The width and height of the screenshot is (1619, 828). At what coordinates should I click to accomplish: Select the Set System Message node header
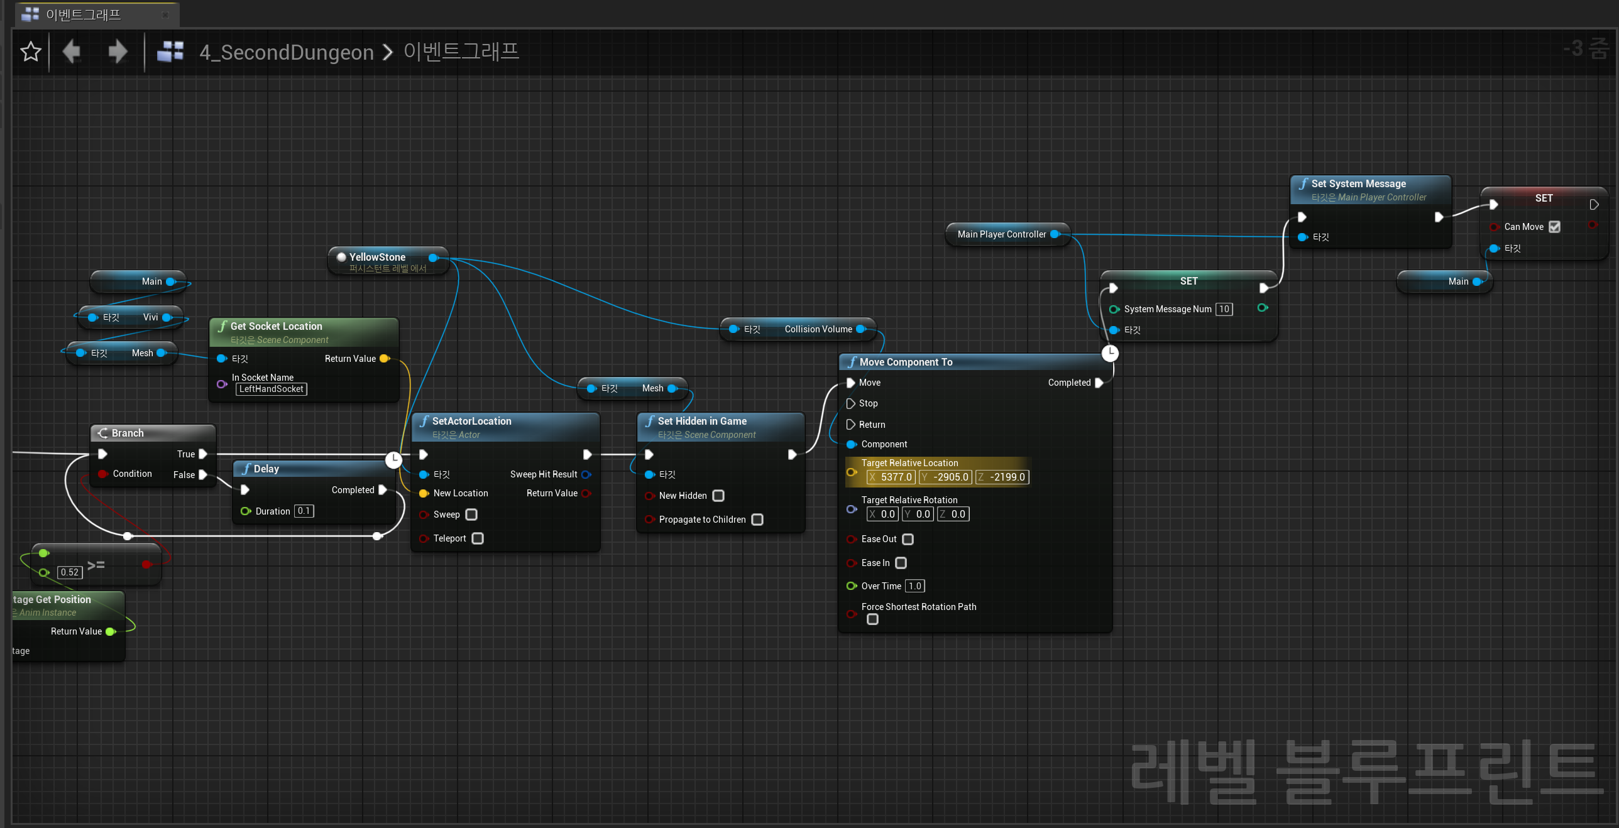1358,183
